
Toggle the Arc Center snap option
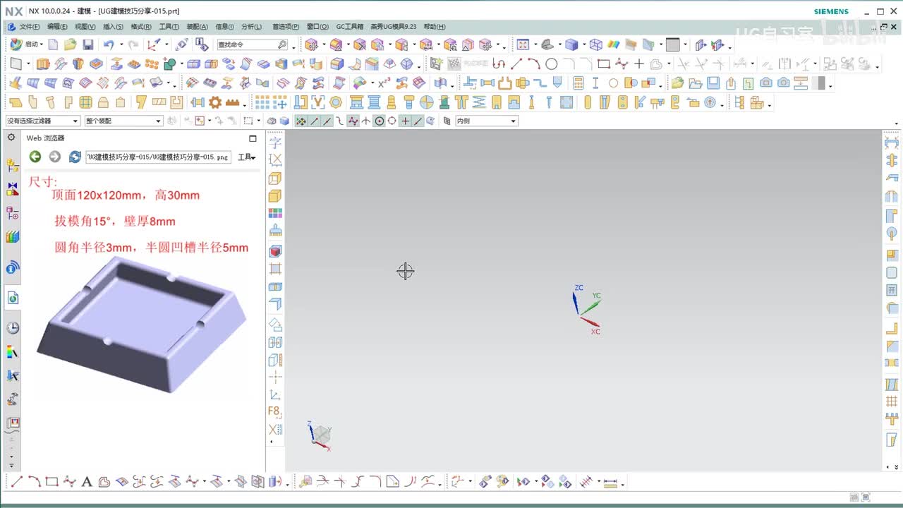pyautogui.click(x=379, y=121)
